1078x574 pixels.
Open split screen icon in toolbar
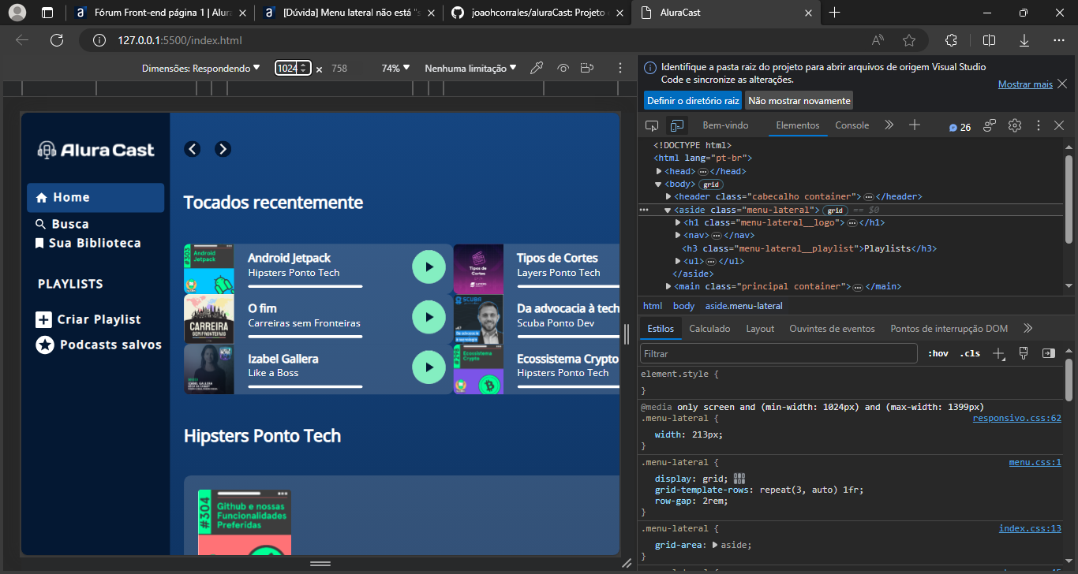click(x=989, y=40)
